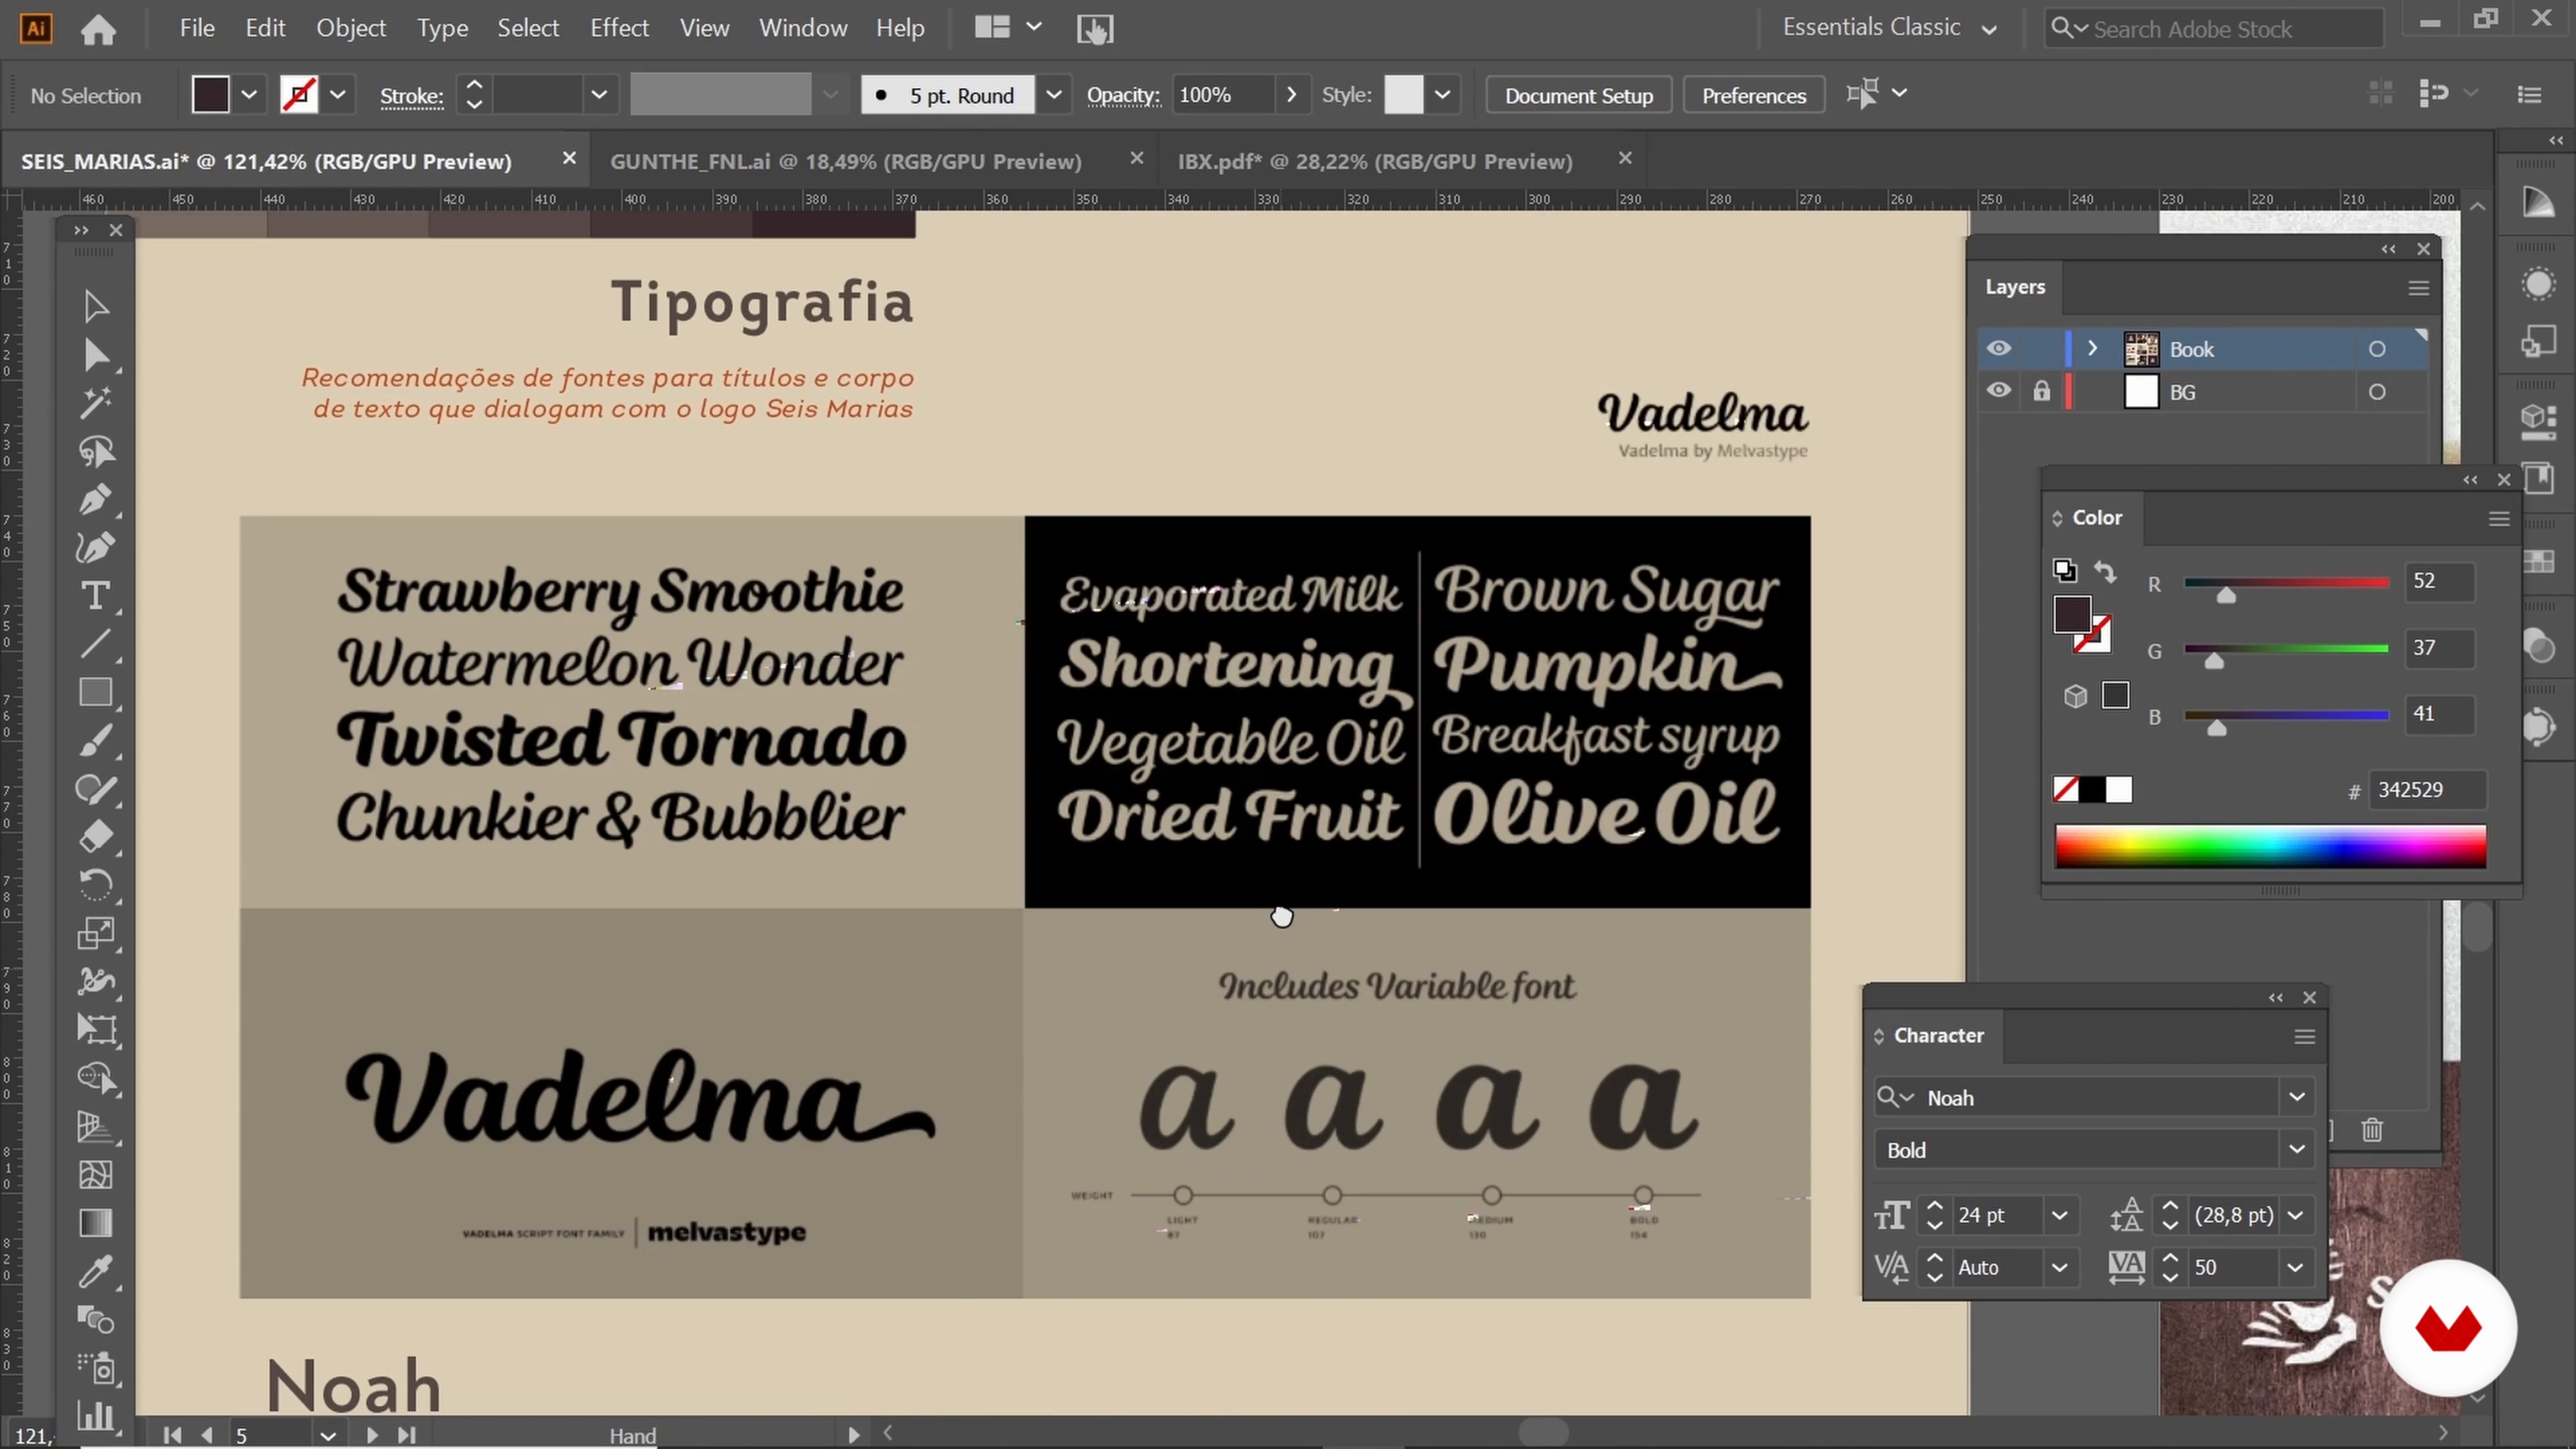Select the Pen tool
This screenshot has width=2576, height=1449.
point(96,499)
